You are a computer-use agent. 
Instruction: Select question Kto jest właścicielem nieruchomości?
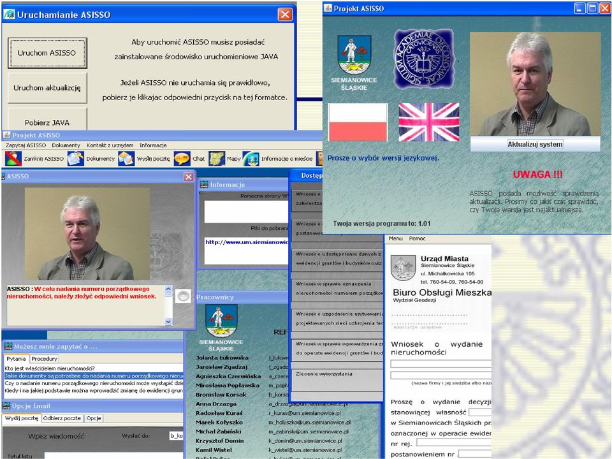tap(94, 368)
